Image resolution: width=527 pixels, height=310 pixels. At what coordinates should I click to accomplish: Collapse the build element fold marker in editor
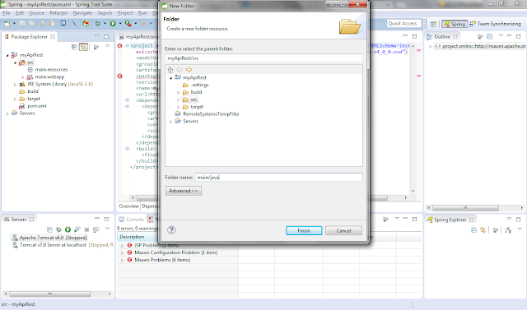(128, 149)
